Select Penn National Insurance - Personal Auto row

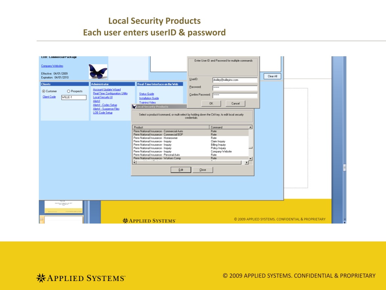pyautogui.click(x=190, y=155)
